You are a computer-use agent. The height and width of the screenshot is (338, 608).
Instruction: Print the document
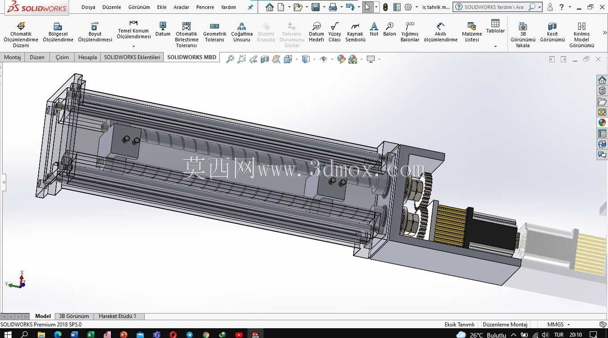[x=332, y=7]
